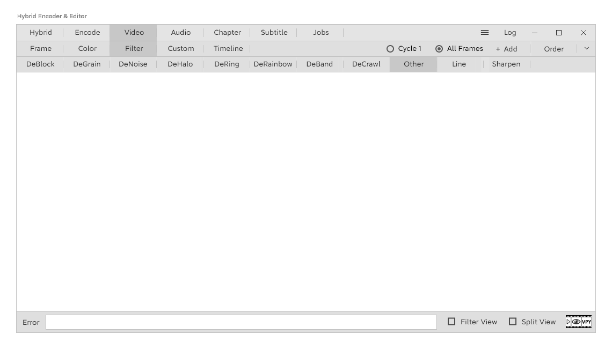The width and height of the screenshot is (612, 342).
Task: Switch to the Color tab
Action: pos(88,49)
